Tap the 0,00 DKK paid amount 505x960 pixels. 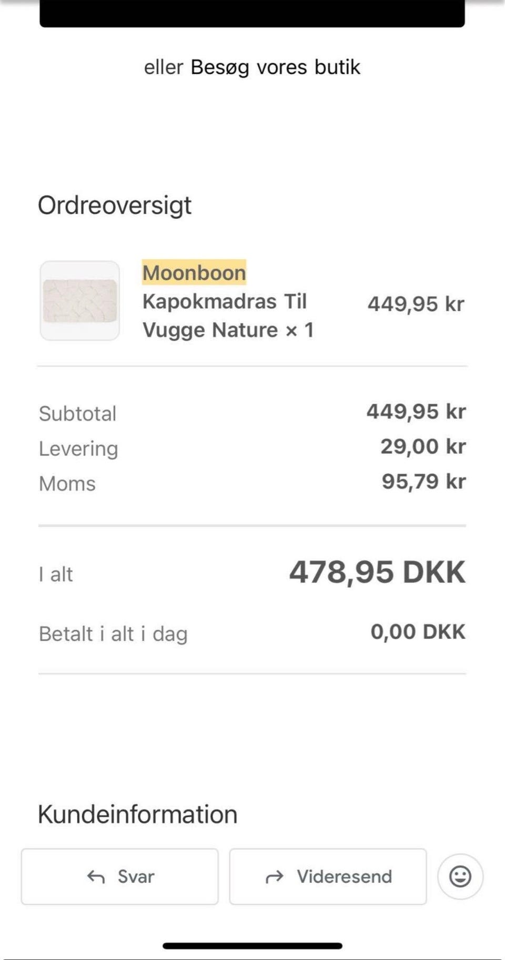pyautogui.click(x=418, y=632)
